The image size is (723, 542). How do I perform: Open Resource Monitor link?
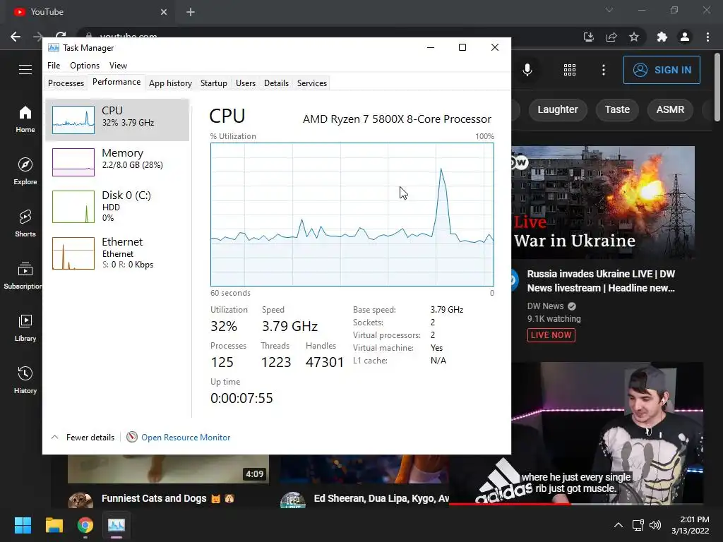tap(186, 438)
